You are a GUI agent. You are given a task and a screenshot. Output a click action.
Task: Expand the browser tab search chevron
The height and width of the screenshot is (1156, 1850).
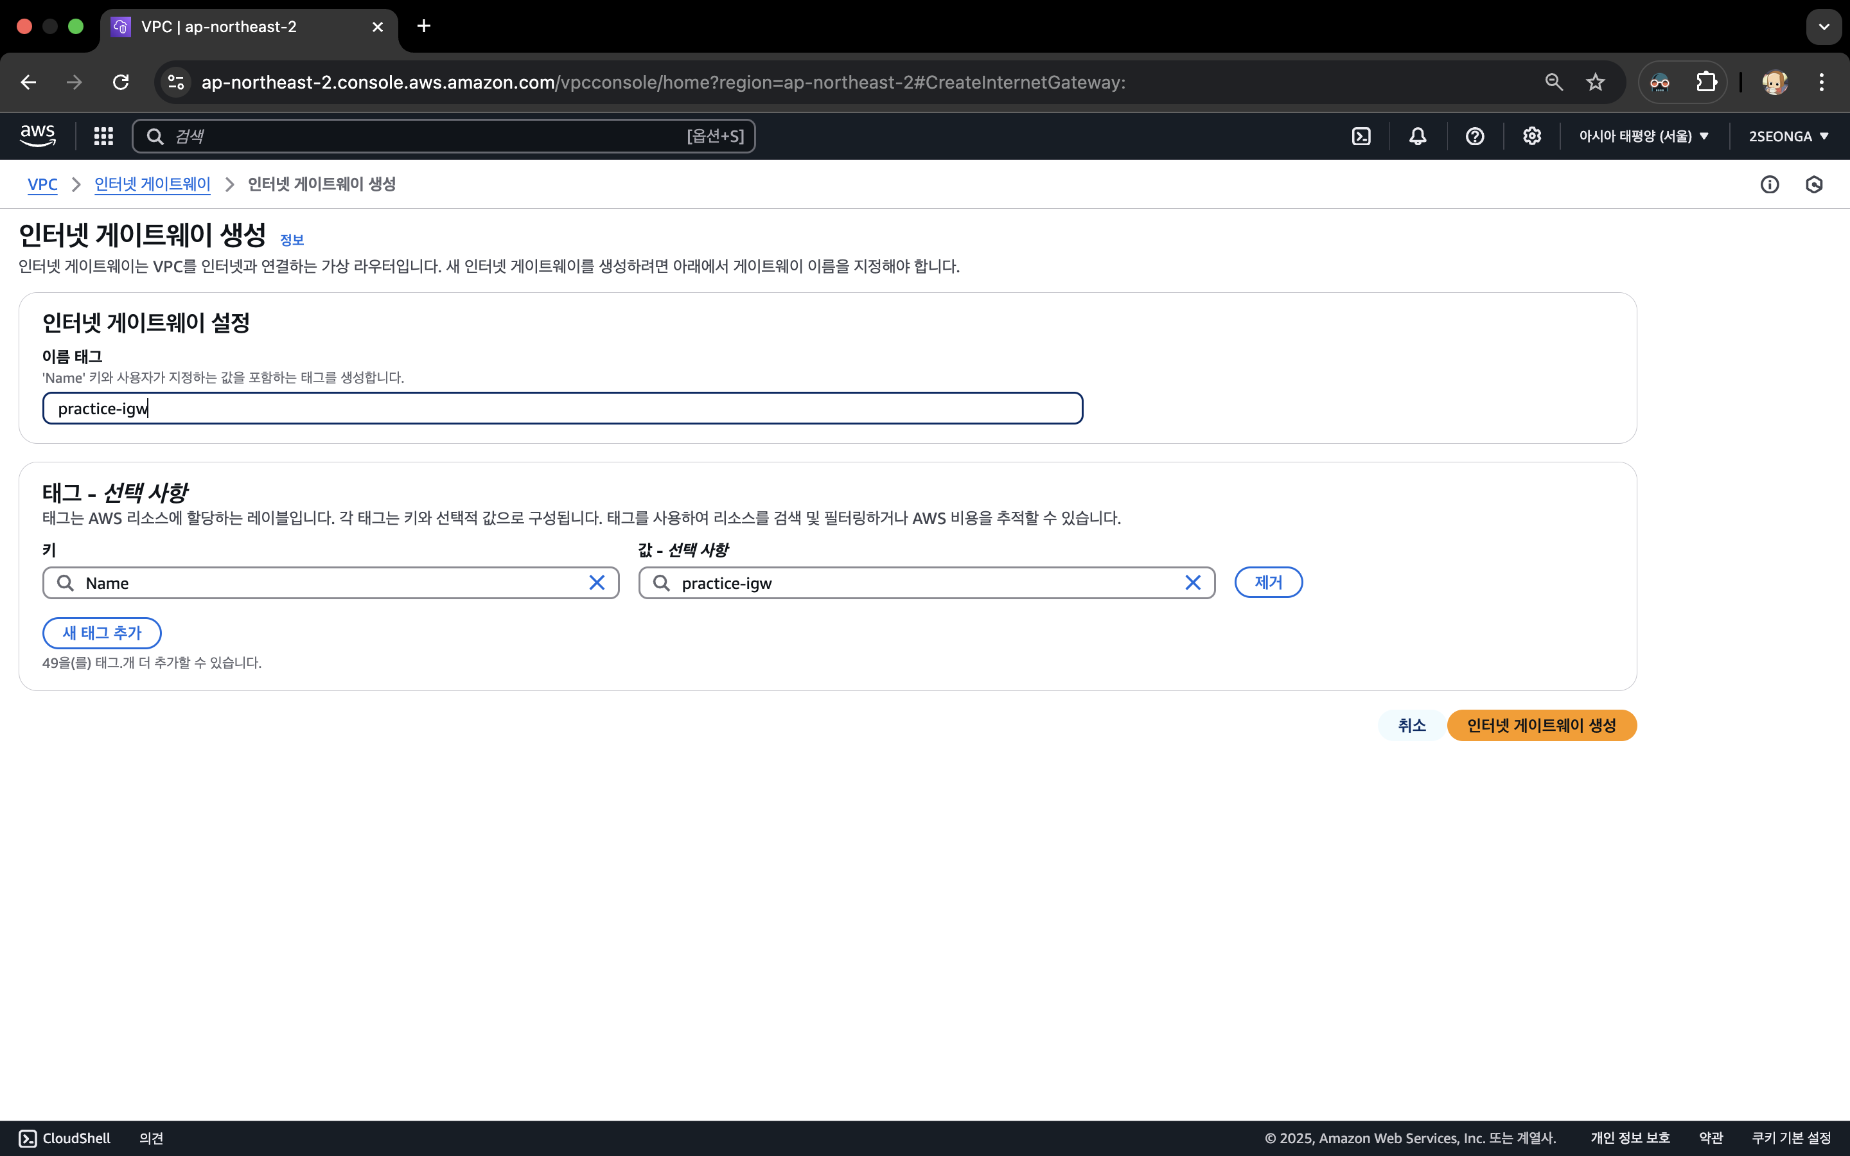coord(1823,27)
